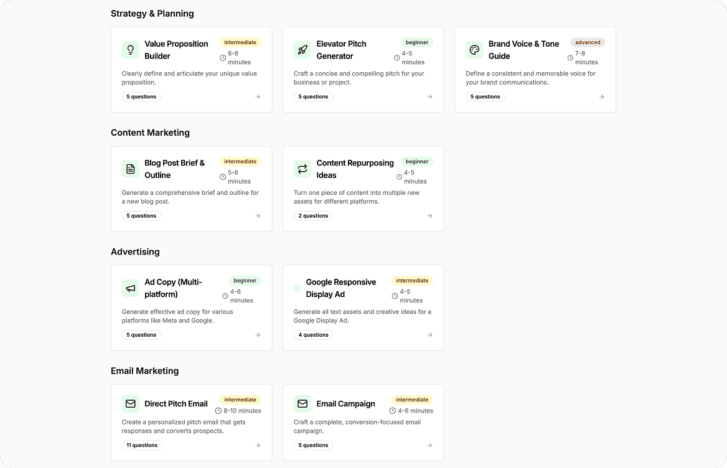Select the Google Responsive Display Ad title
This screenshot has width=727, height=468.
340,288
